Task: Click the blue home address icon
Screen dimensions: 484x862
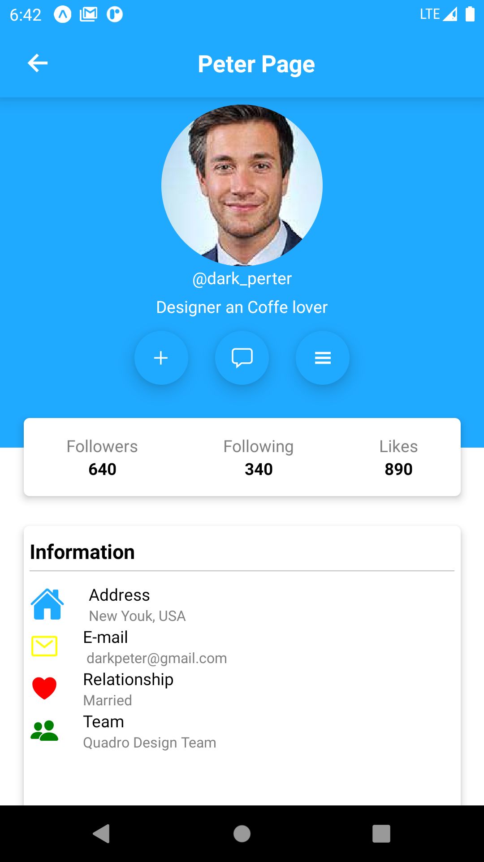Action: 47,604
